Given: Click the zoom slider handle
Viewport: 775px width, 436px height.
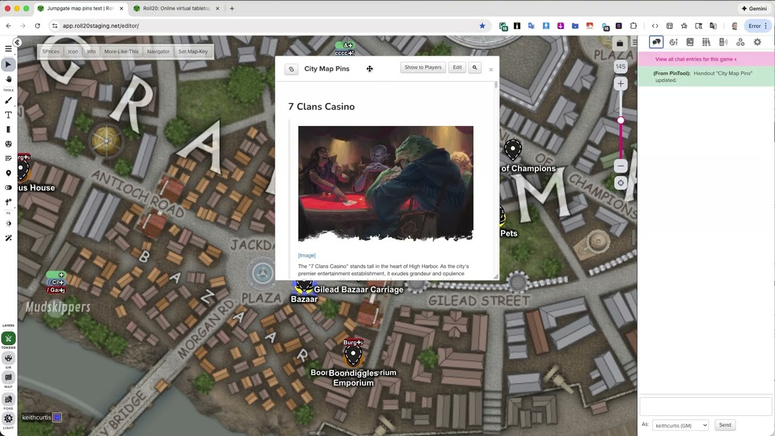Looking at the screenshot, I should 621,121.
